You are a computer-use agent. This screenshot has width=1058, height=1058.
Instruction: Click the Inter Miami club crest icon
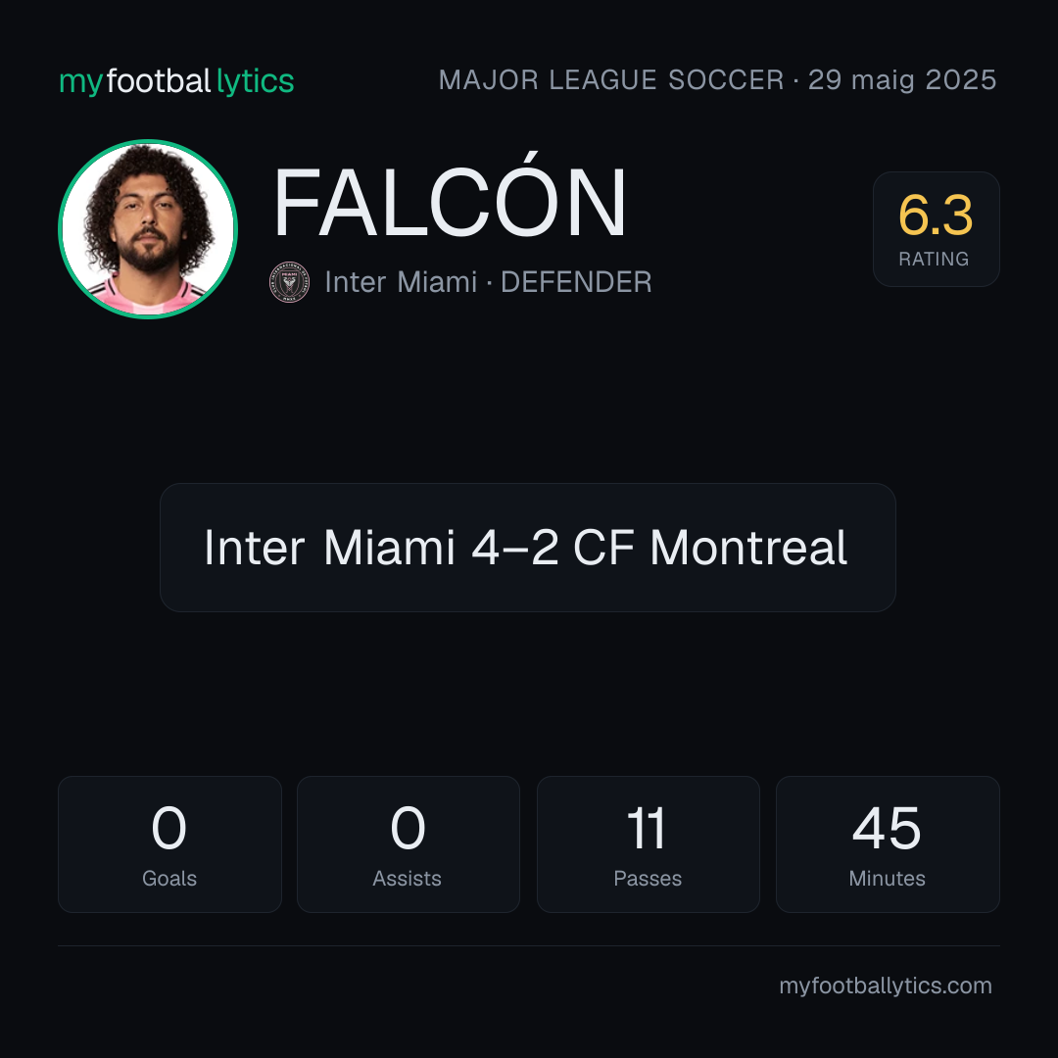point(289,282)
